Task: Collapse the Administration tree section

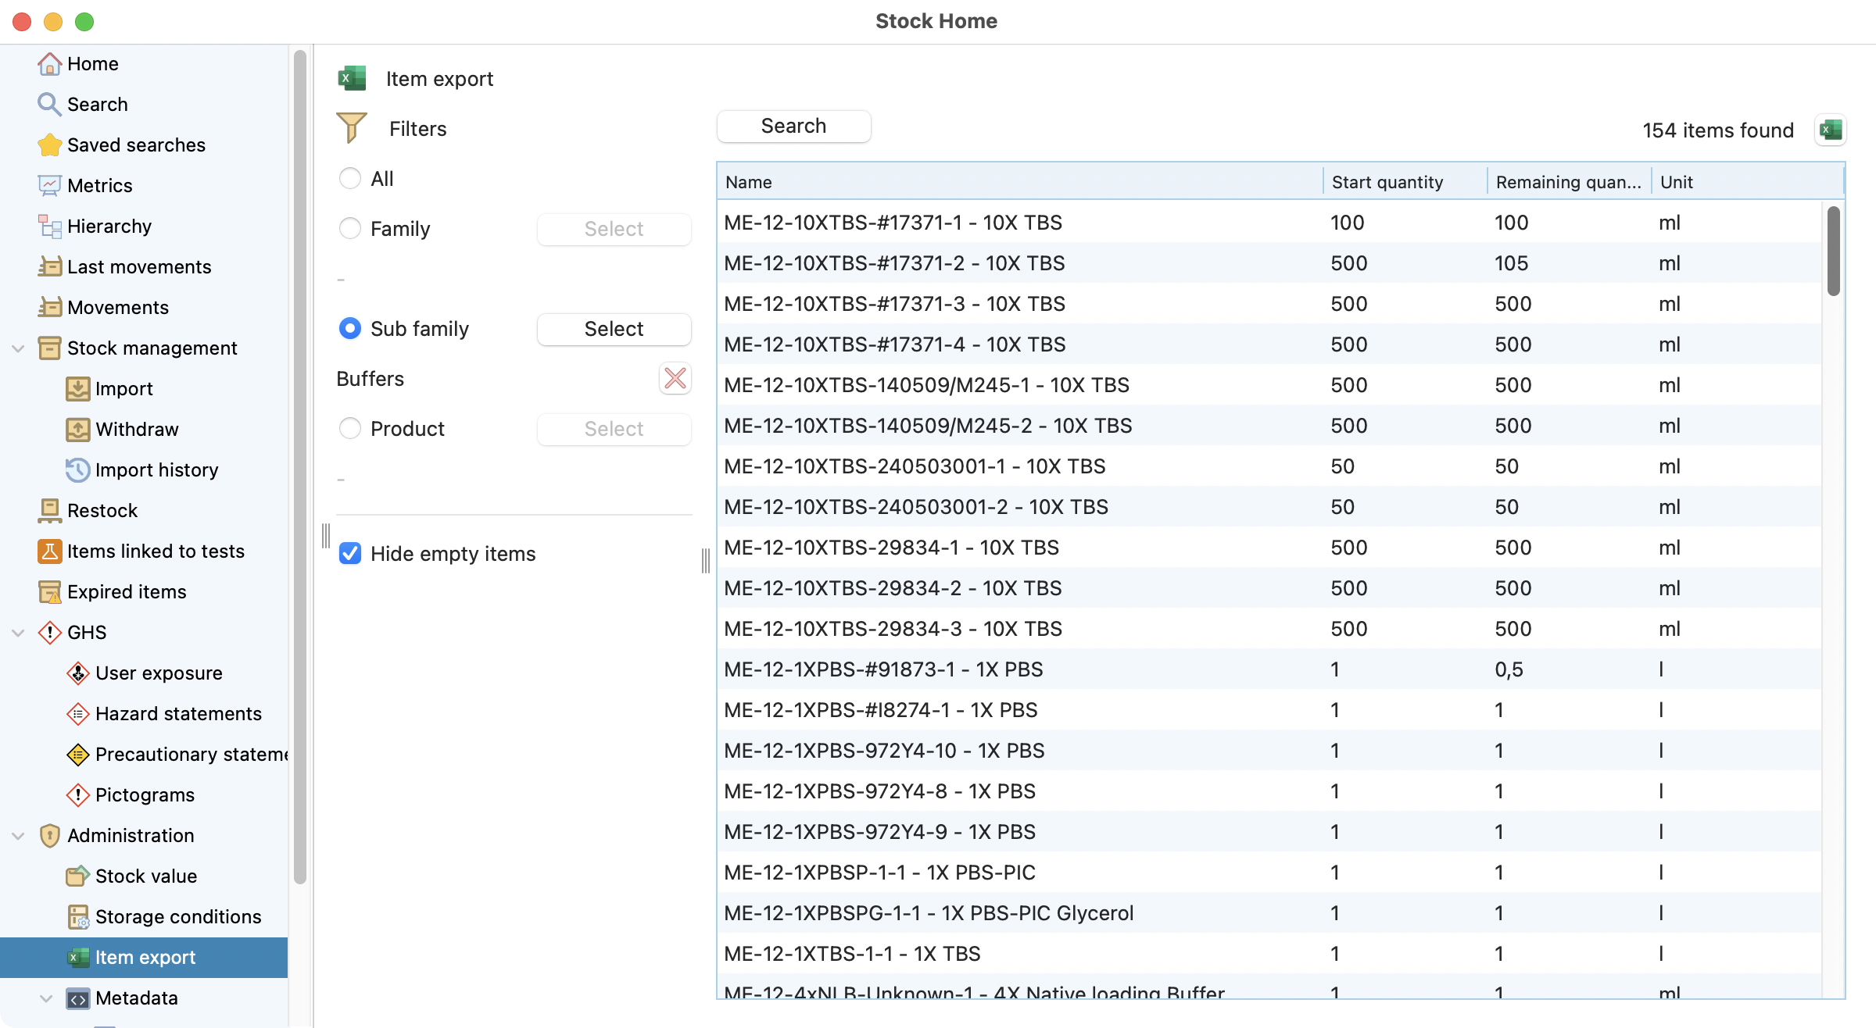Action: pyautogui.click(x=18, y=836)
